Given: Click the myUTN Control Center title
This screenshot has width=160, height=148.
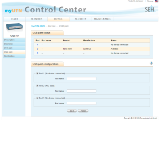Looking at the screenshot, I should [45, 10].
